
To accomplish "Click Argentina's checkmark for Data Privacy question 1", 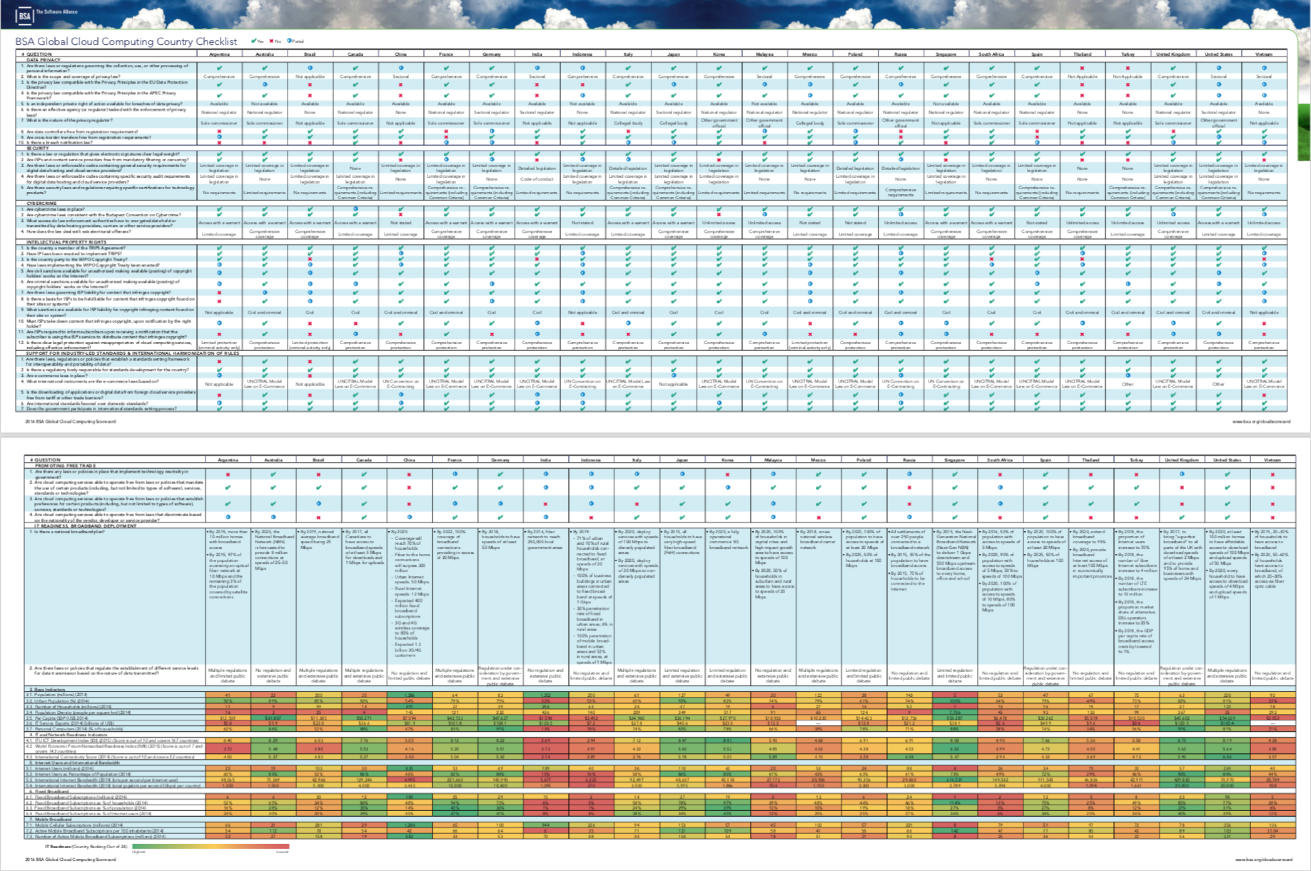I will coord(219,68).
